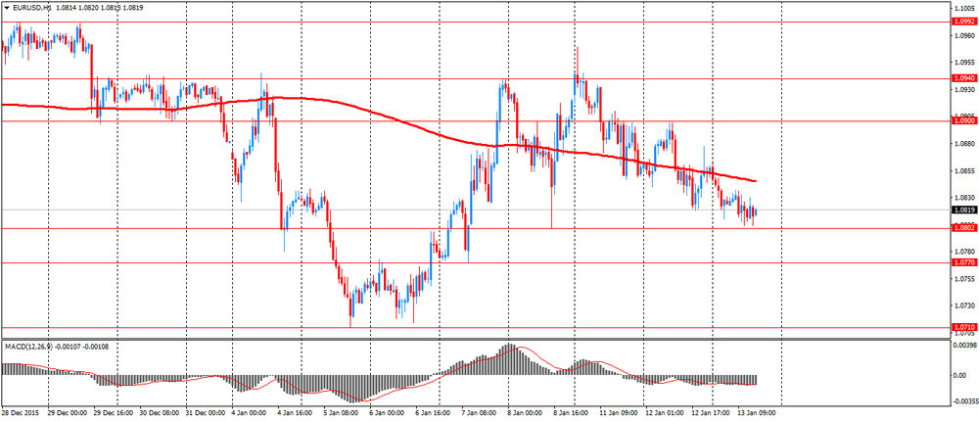Click the 11 Jan 09:00 time label
The image size is (979, 421).
pyautogui.click(x=619, y=413)
